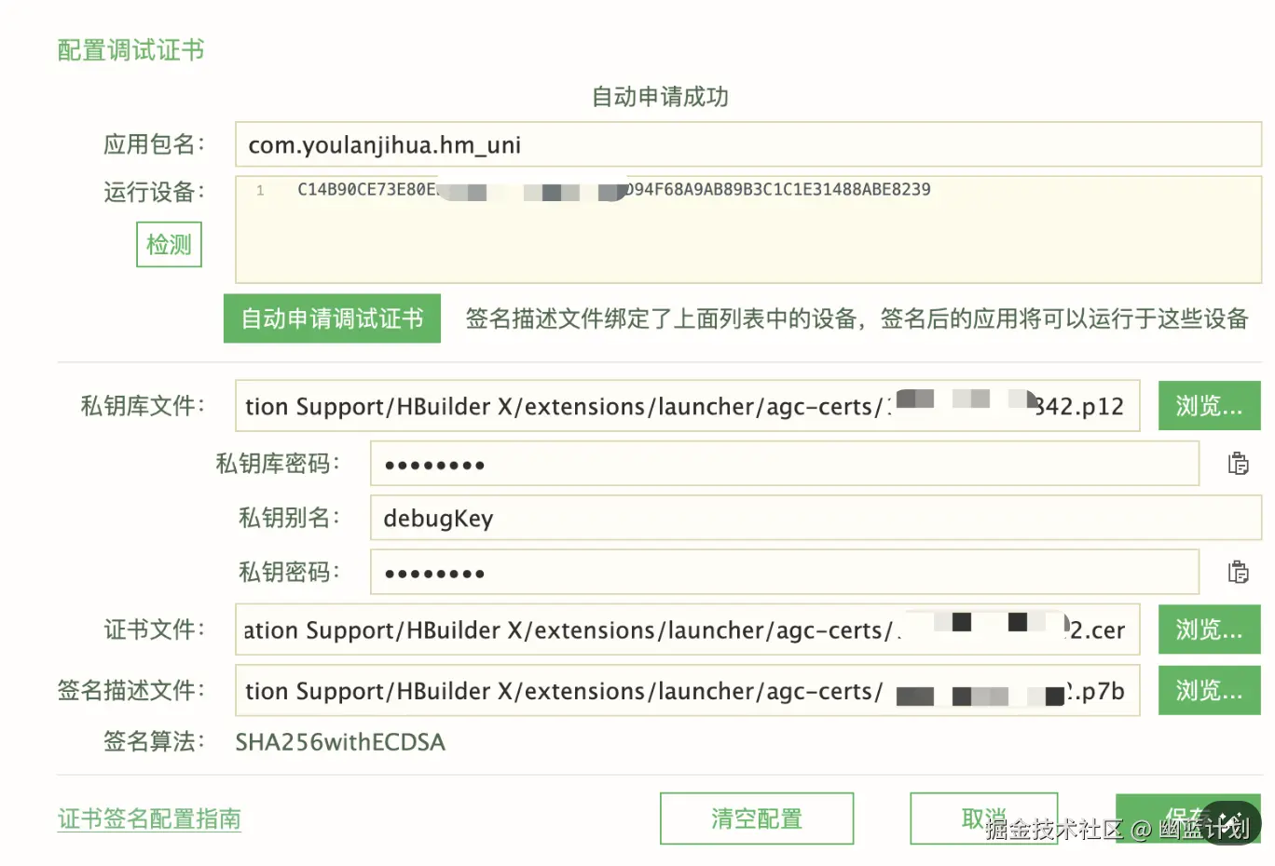Click the 检测 device detection button
Viewport: 1275px width, 866px height.
click(169, 244)
